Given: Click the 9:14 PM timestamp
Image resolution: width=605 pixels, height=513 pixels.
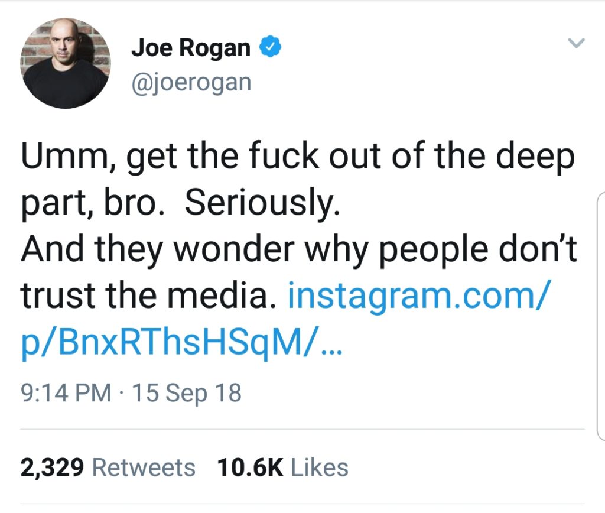Looking at the screenshot, I should coord(66,392).
